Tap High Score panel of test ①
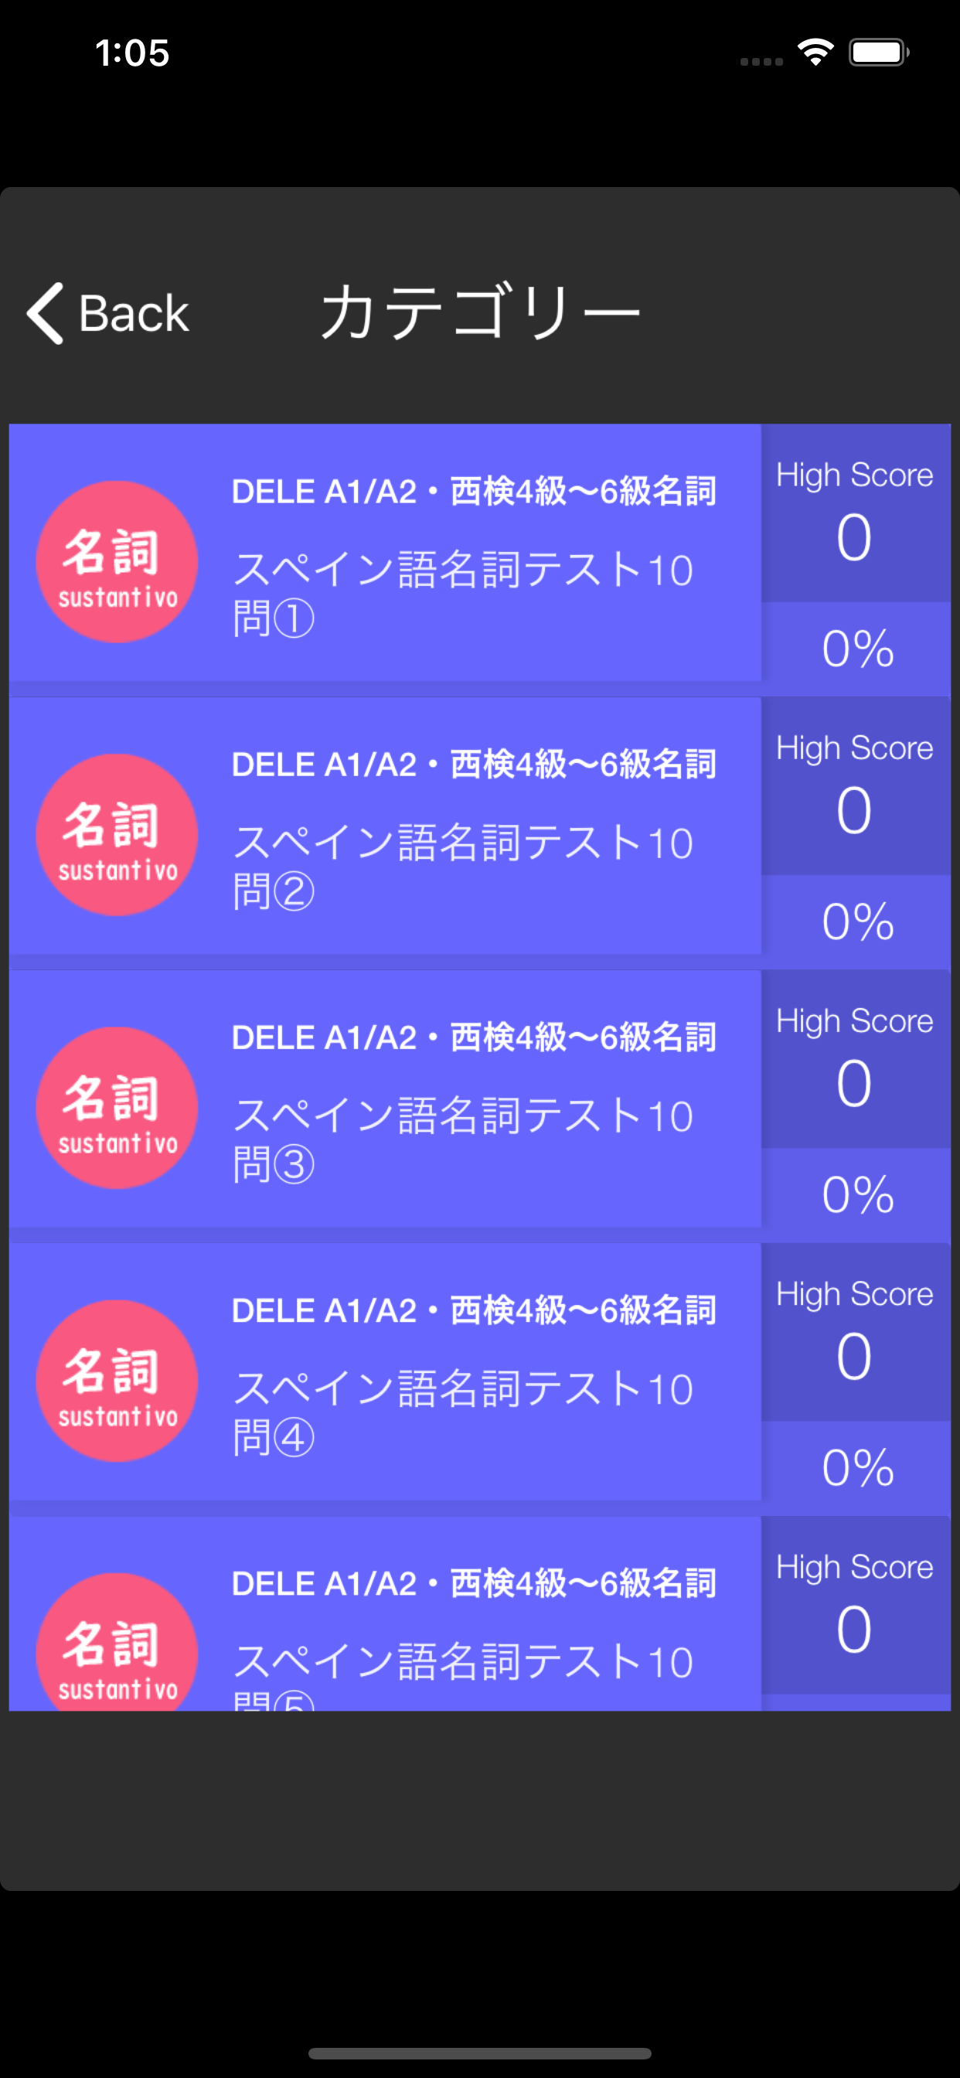This screenshot has width=960, height=2078. click(855, 513)
